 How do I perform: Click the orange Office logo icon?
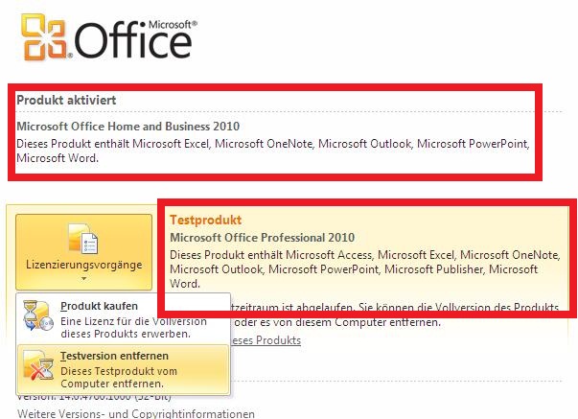[44, 36]
